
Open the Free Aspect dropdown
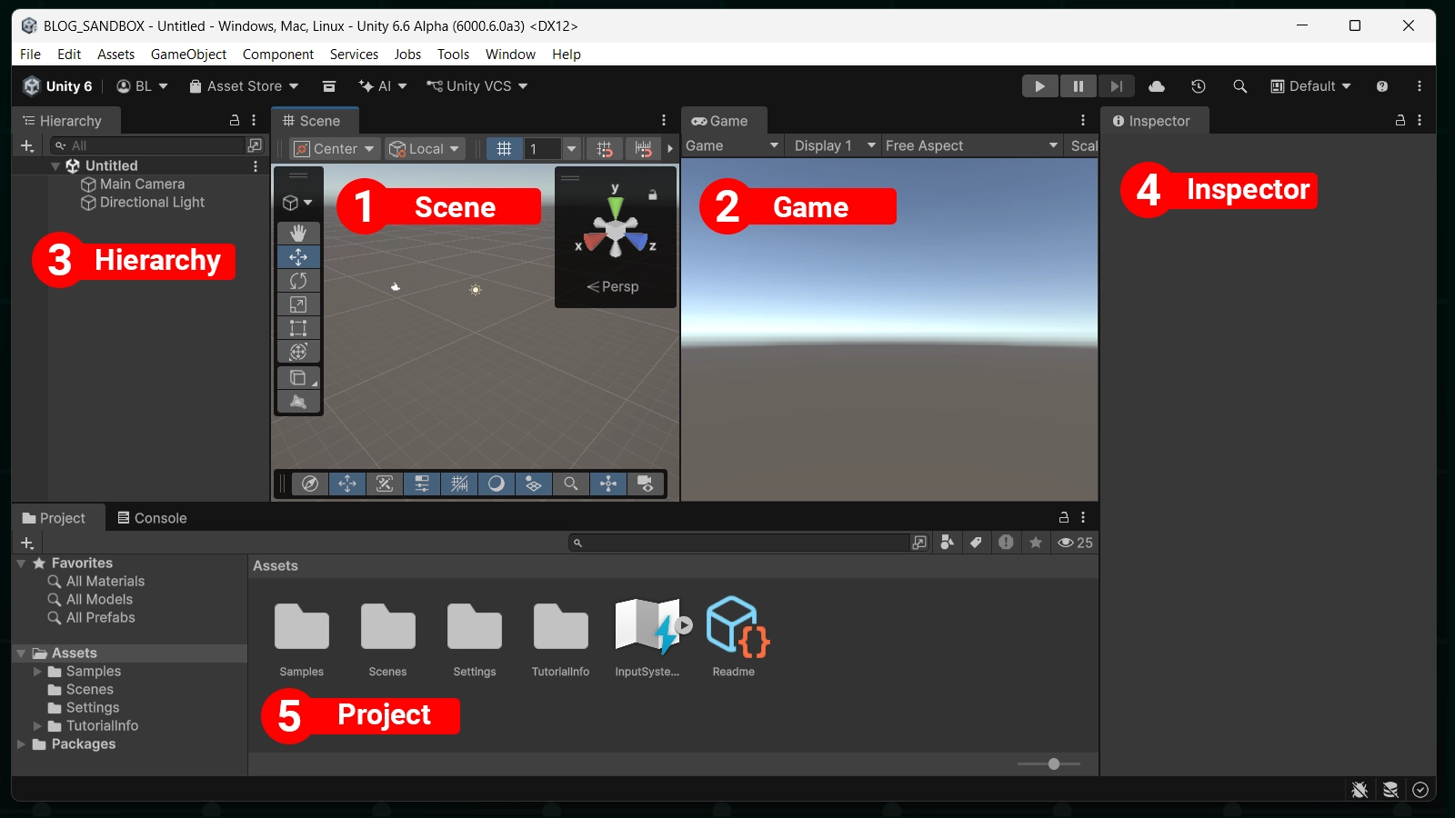pos(971,145)
